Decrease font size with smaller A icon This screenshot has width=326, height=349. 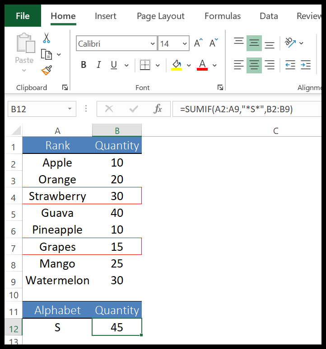click(214, 43)
